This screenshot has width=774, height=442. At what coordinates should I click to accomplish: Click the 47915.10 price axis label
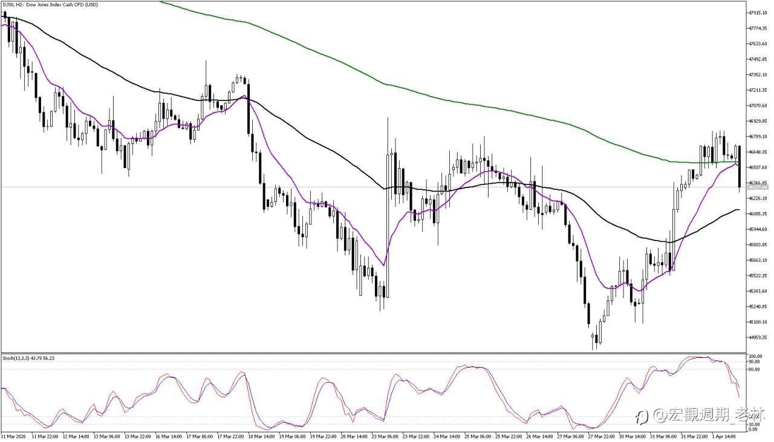pos(758,13)
